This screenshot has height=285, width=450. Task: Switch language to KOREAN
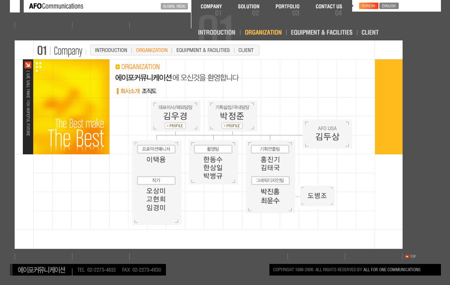click(369, 6)
